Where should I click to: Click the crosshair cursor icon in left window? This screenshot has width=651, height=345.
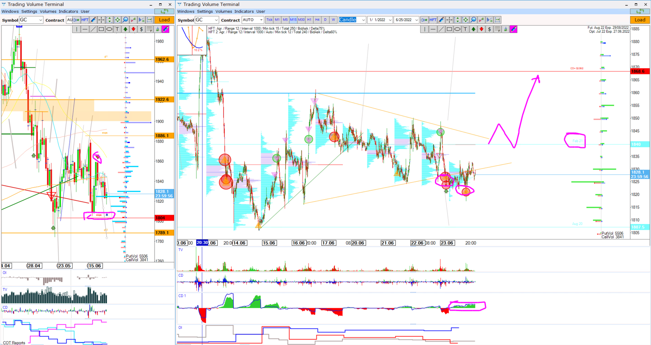[101, 20]
